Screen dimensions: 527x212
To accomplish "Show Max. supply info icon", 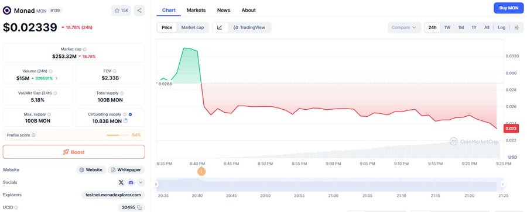I will pyautogui.click(x=49, y=114).
